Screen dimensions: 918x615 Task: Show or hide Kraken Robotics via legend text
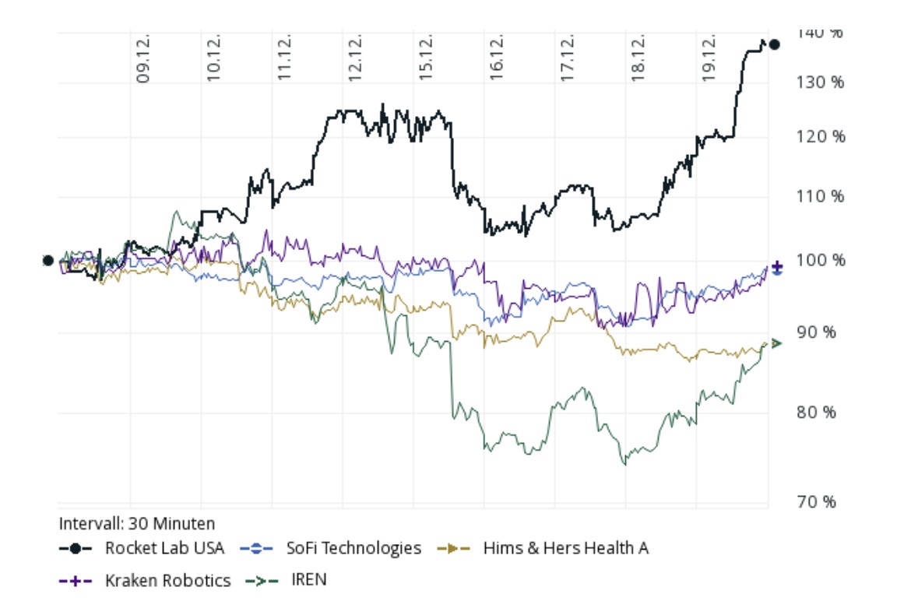[x=168, y=581]
